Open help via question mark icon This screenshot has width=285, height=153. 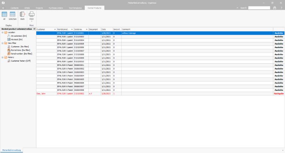point(281,7)
